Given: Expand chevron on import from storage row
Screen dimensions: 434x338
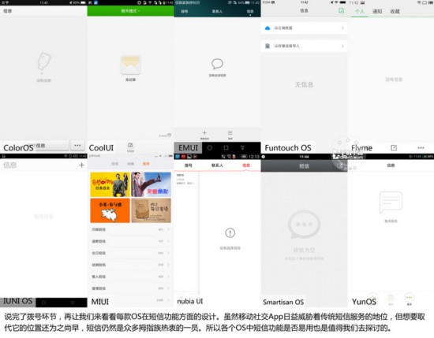Looking at the screenshot, I should [x=342, y=46].
